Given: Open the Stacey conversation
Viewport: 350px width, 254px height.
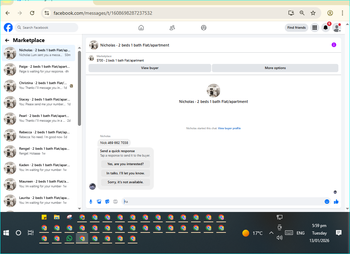Looking at the screenshot, I should tap(38, 102).
